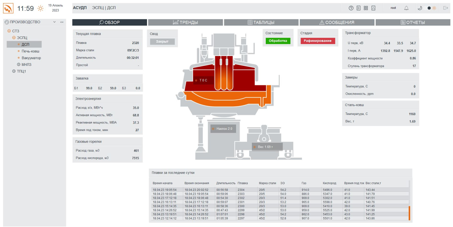Click the notifications bell icon
453x227 pixels.
tap(406, 8)
